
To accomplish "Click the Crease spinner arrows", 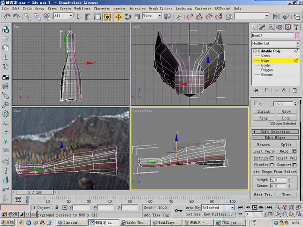I will pos(289,186).
